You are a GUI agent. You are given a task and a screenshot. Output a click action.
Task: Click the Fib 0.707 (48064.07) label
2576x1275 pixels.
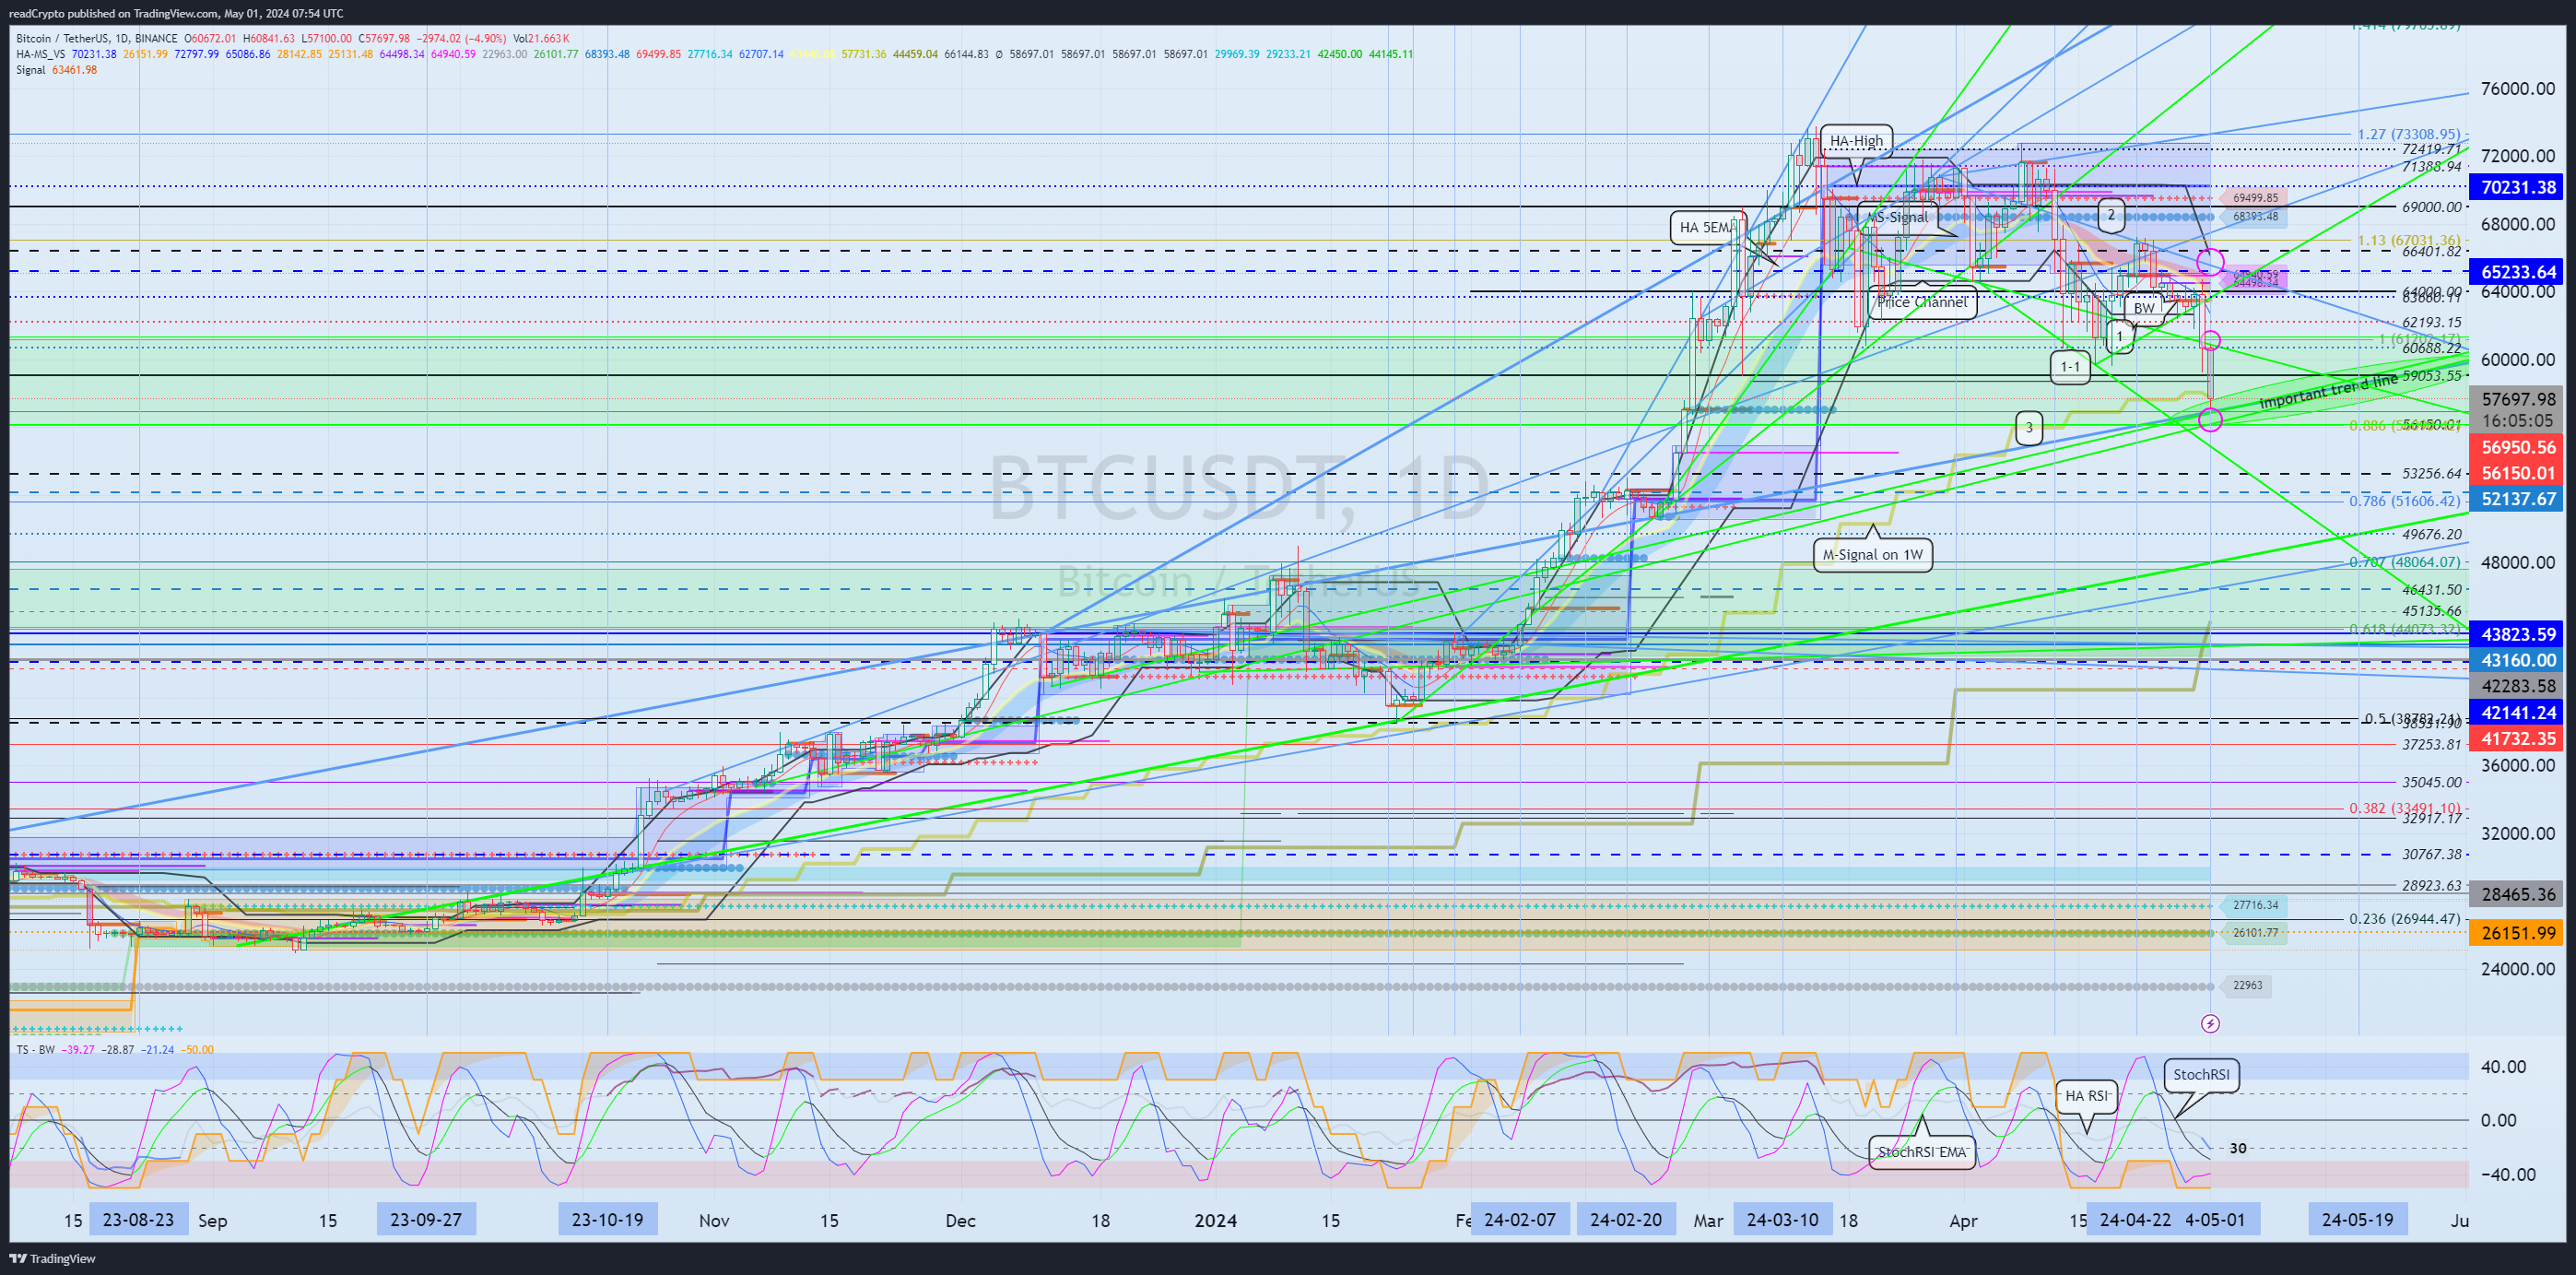2404,562
